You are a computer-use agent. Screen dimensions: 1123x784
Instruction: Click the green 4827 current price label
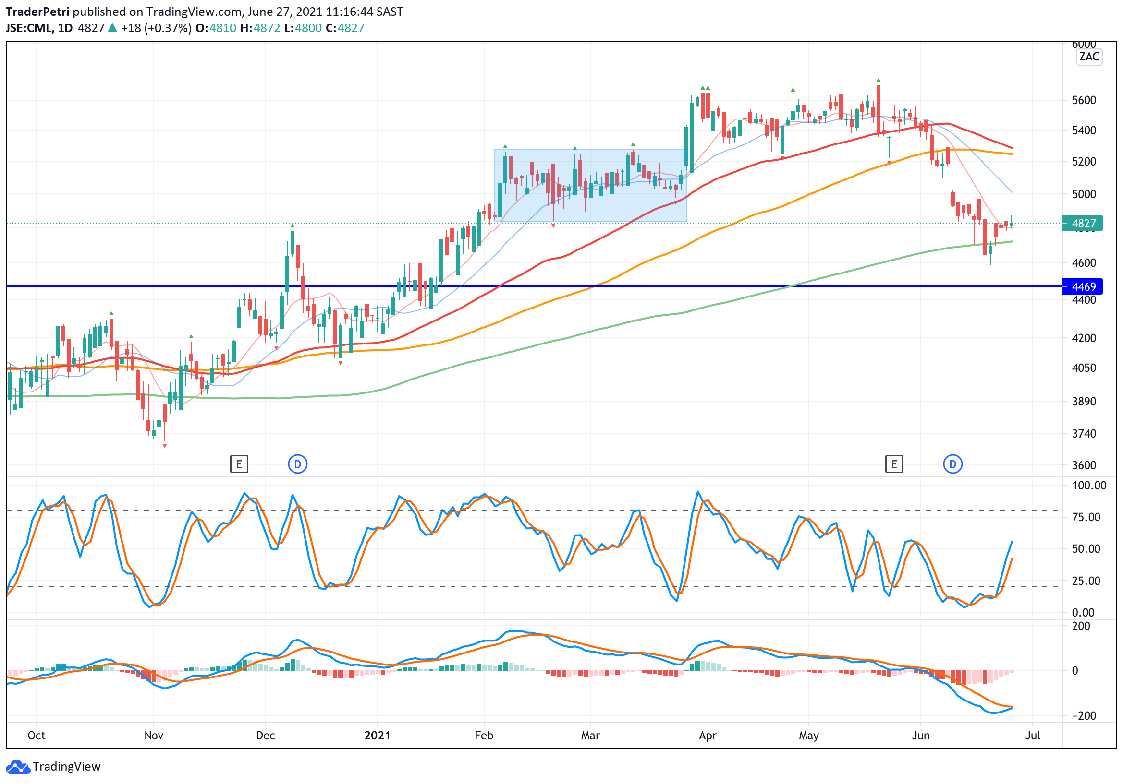tap(1083, 223)
